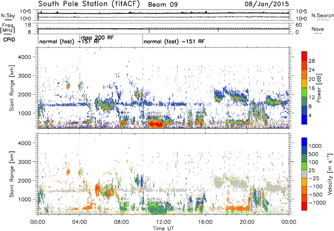
Task: Click the 'Power [dB]' color bar label
Action: 319,88
